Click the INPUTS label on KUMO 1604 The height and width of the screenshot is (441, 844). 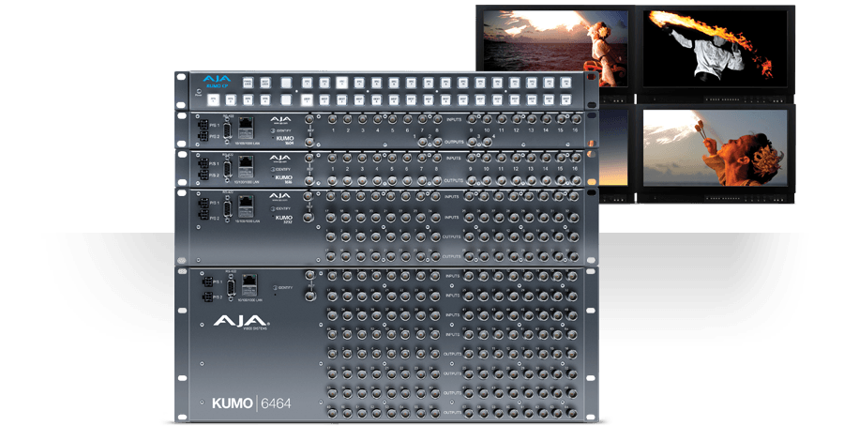pyautogui.click(x=454, y=119)
